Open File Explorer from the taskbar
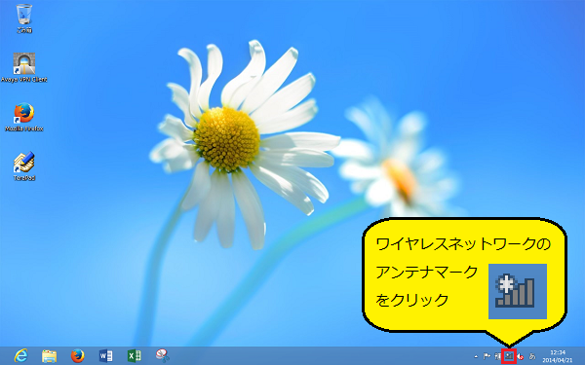The image size is (585, 365). [50, 356]
